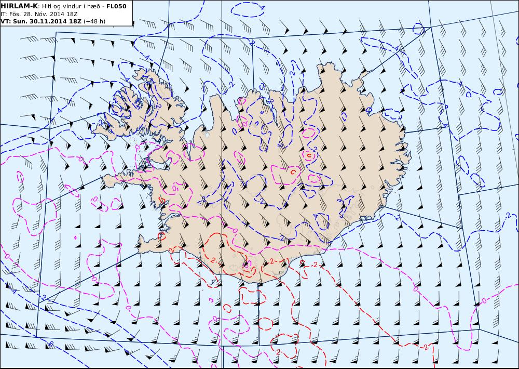Select the 'Hiti og vindur í hæð' title text

pos(71,6)
